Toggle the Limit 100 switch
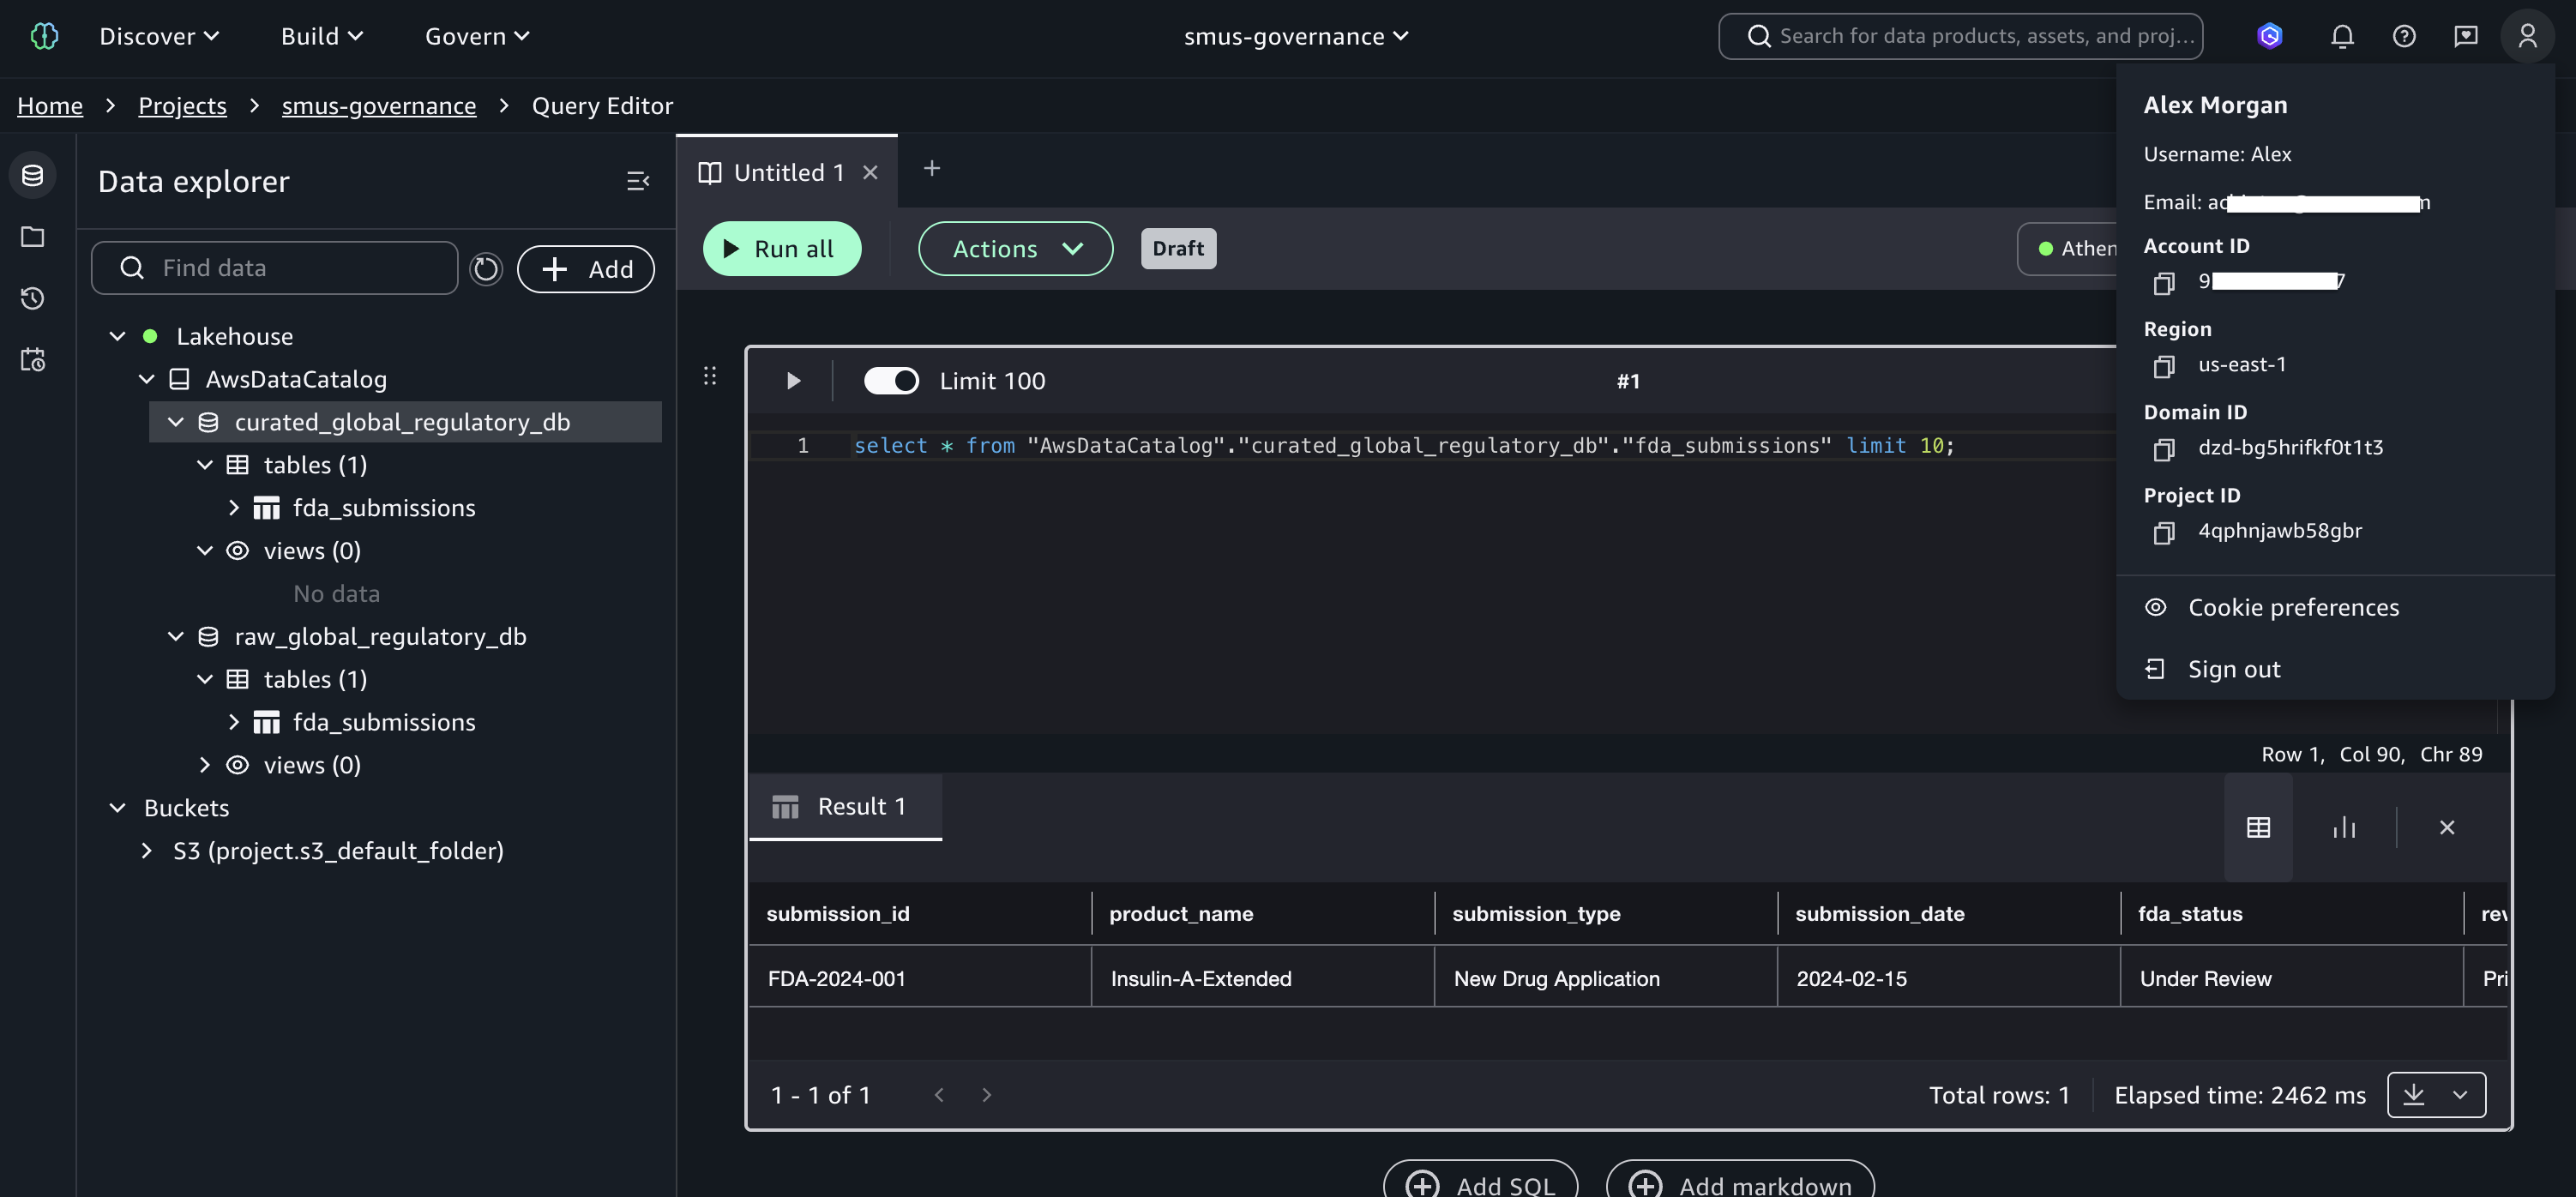Viewport: 2576px width, 1197px height. [891, 381]
